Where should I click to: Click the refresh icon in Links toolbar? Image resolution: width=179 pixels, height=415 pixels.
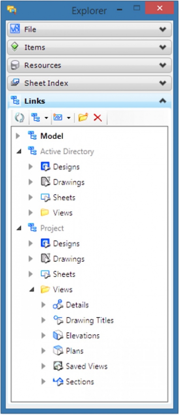18,118
